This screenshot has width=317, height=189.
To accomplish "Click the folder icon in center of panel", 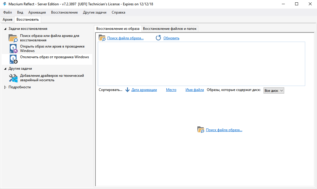I will tap(201, 130).
